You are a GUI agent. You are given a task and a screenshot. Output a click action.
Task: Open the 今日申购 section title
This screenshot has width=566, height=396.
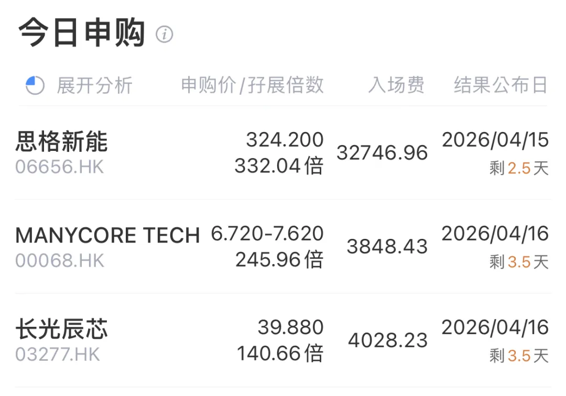82,34
